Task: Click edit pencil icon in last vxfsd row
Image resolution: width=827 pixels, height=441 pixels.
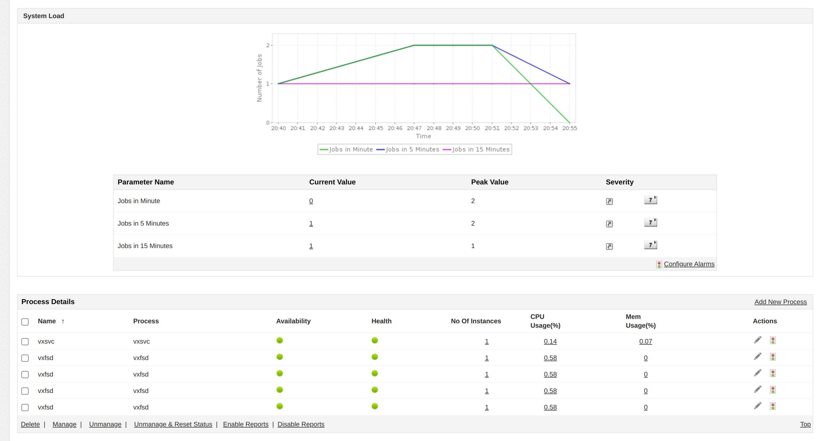Action: (x=757, y=406)
